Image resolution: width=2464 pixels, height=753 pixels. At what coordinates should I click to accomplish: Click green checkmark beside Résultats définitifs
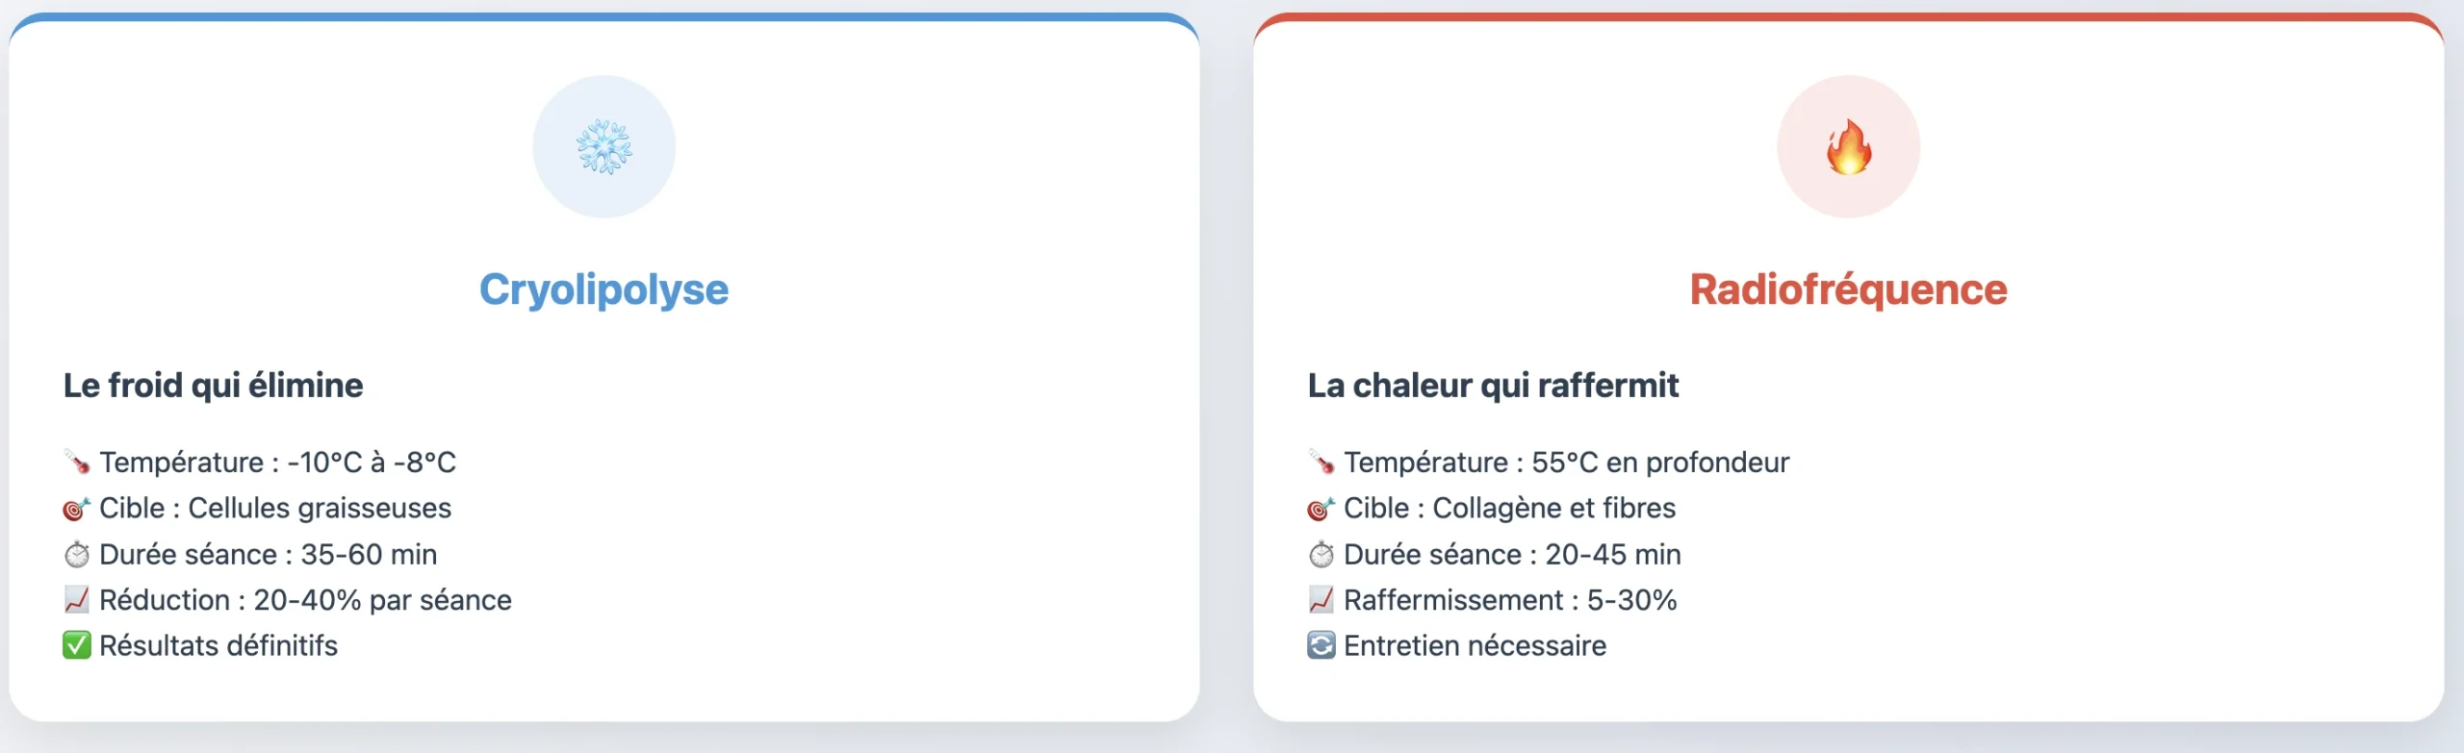point(77,645)
